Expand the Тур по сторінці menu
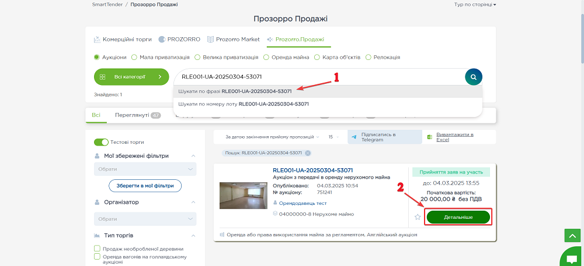584x266 pixels. click(x=475, y=5)
